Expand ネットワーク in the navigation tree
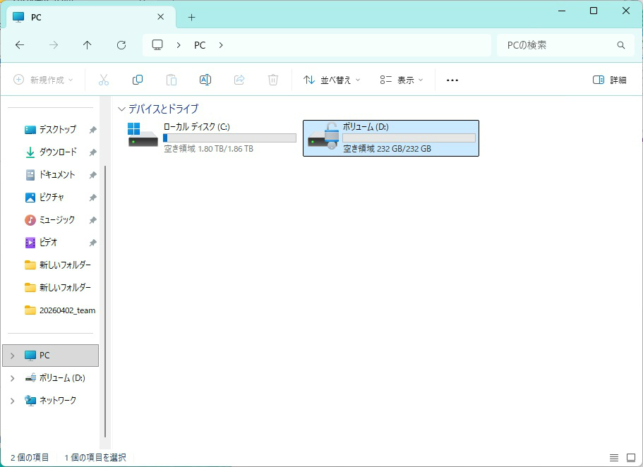This screenshot has width=643, height=467. pos(12,401)
